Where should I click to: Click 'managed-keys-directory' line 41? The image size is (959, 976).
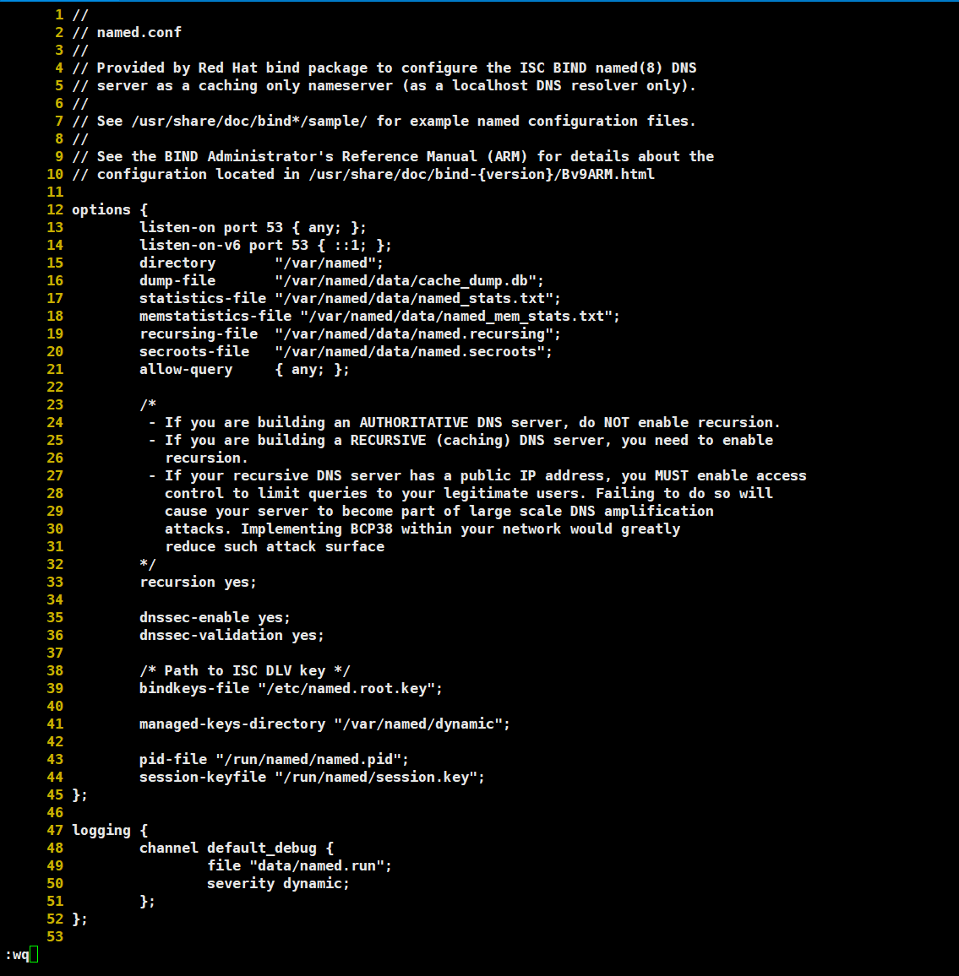tap(324, 724)
